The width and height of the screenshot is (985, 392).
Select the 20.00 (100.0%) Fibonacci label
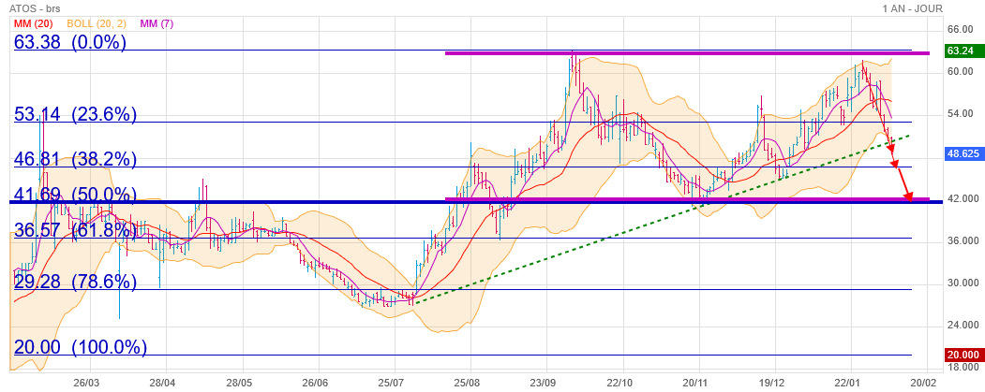point(81,346)
